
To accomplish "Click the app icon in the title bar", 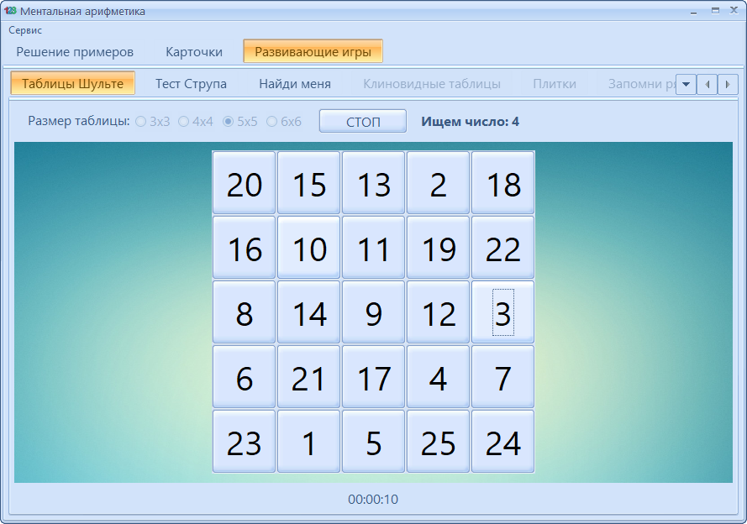I will point(11,11).
